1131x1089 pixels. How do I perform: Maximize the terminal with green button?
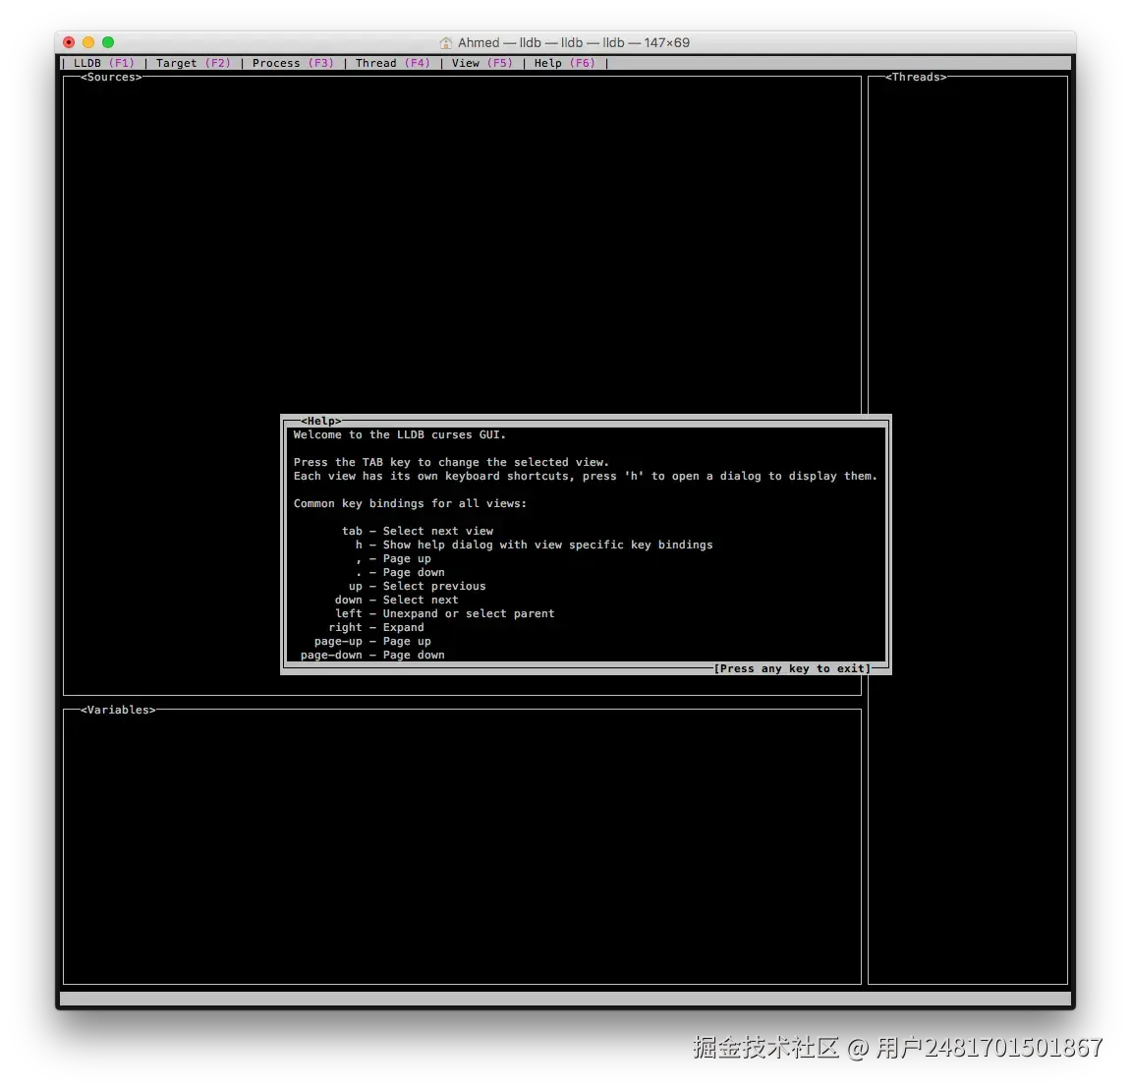click(x=108, y=42)
